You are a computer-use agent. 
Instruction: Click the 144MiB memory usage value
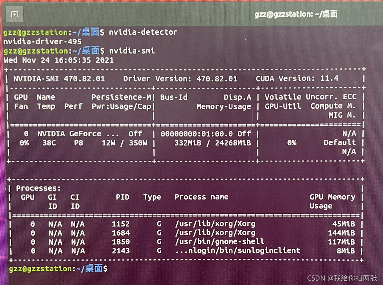(342, 233)
